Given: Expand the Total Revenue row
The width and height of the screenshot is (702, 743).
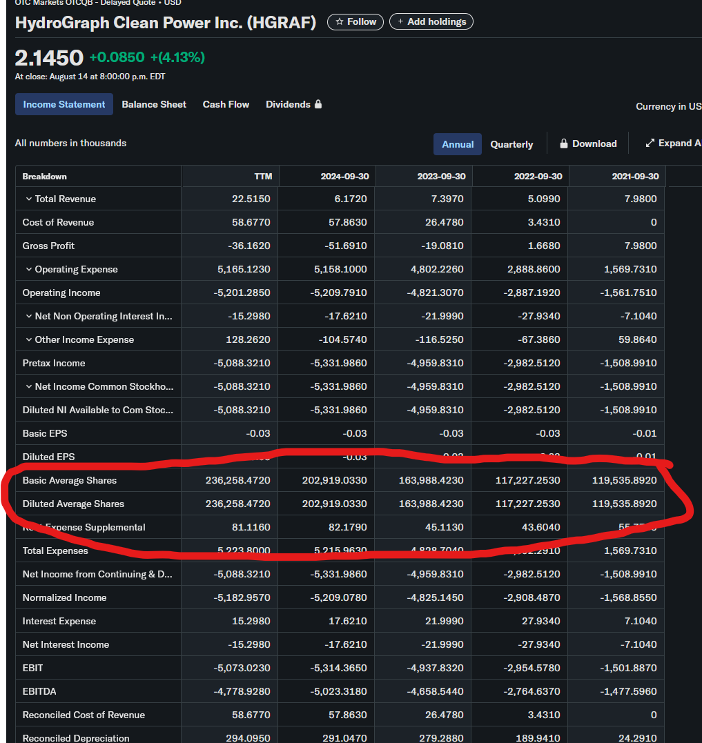Looking at the screenshot, I should (x=29, y=199).
